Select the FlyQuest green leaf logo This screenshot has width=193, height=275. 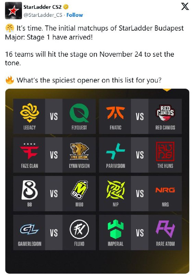[x=79, y=113]
